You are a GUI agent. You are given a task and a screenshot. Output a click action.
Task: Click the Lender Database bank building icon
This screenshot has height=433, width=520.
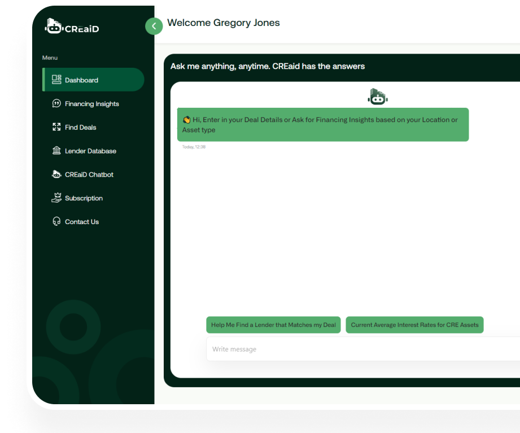[56, 151]
